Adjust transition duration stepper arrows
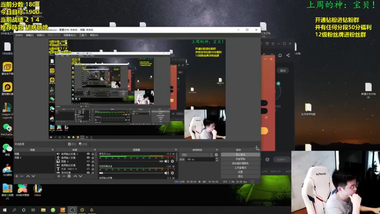The image size is (380, 214). pyautogui.click(x=217, y=159)
